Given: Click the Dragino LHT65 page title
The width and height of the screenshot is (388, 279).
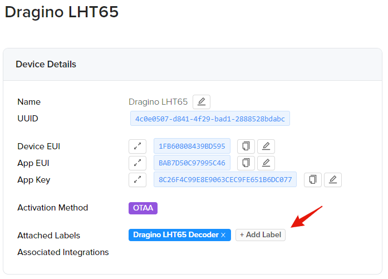Looking at the screenshot, I should (x=62, y=12).
